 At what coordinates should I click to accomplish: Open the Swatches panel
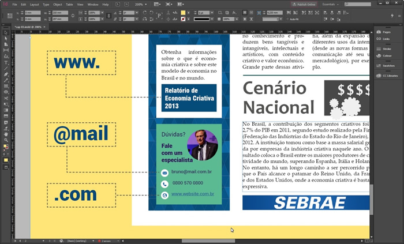388,66
